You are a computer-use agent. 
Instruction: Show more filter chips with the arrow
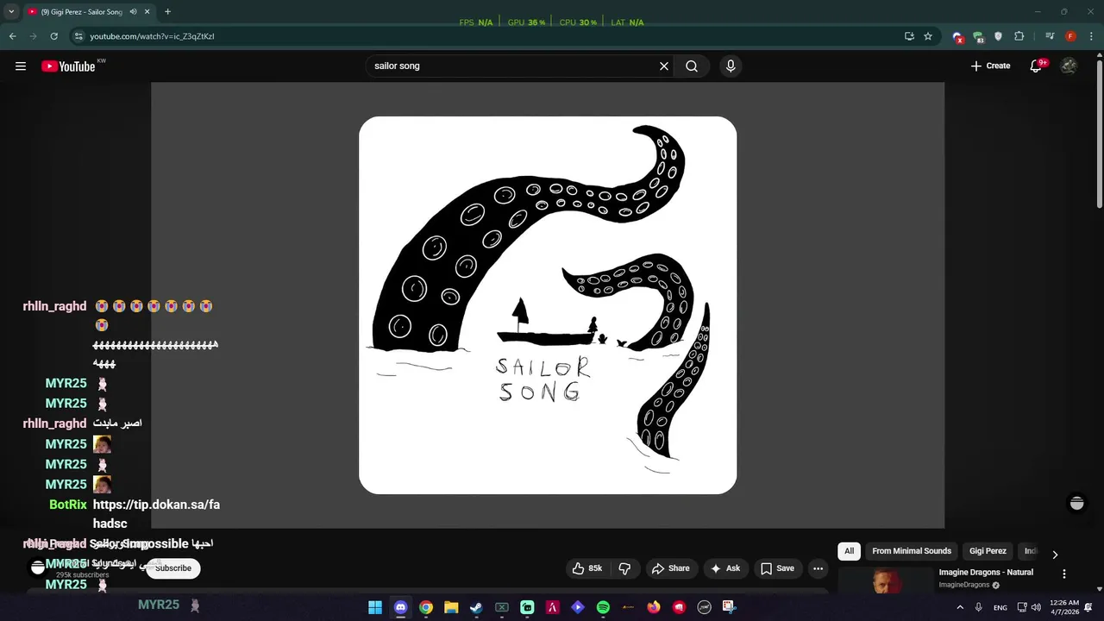1054,555
